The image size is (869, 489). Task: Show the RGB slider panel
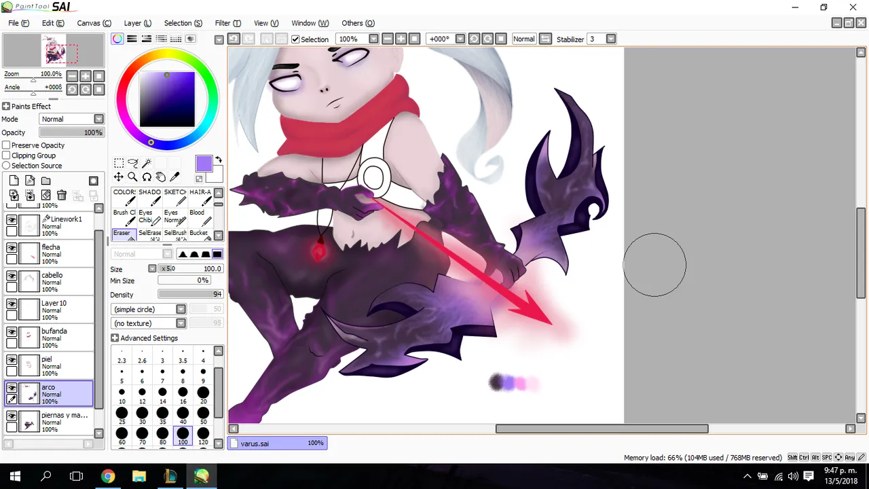(x=132, y=39)
